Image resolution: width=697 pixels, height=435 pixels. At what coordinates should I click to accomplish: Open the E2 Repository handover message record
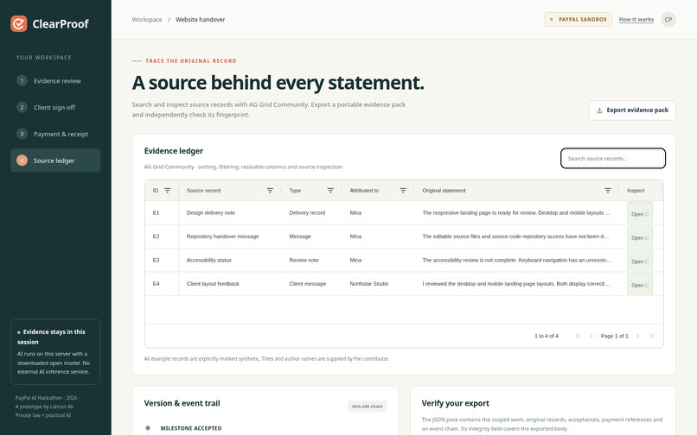pyautogui.click(x=640, y=237)
